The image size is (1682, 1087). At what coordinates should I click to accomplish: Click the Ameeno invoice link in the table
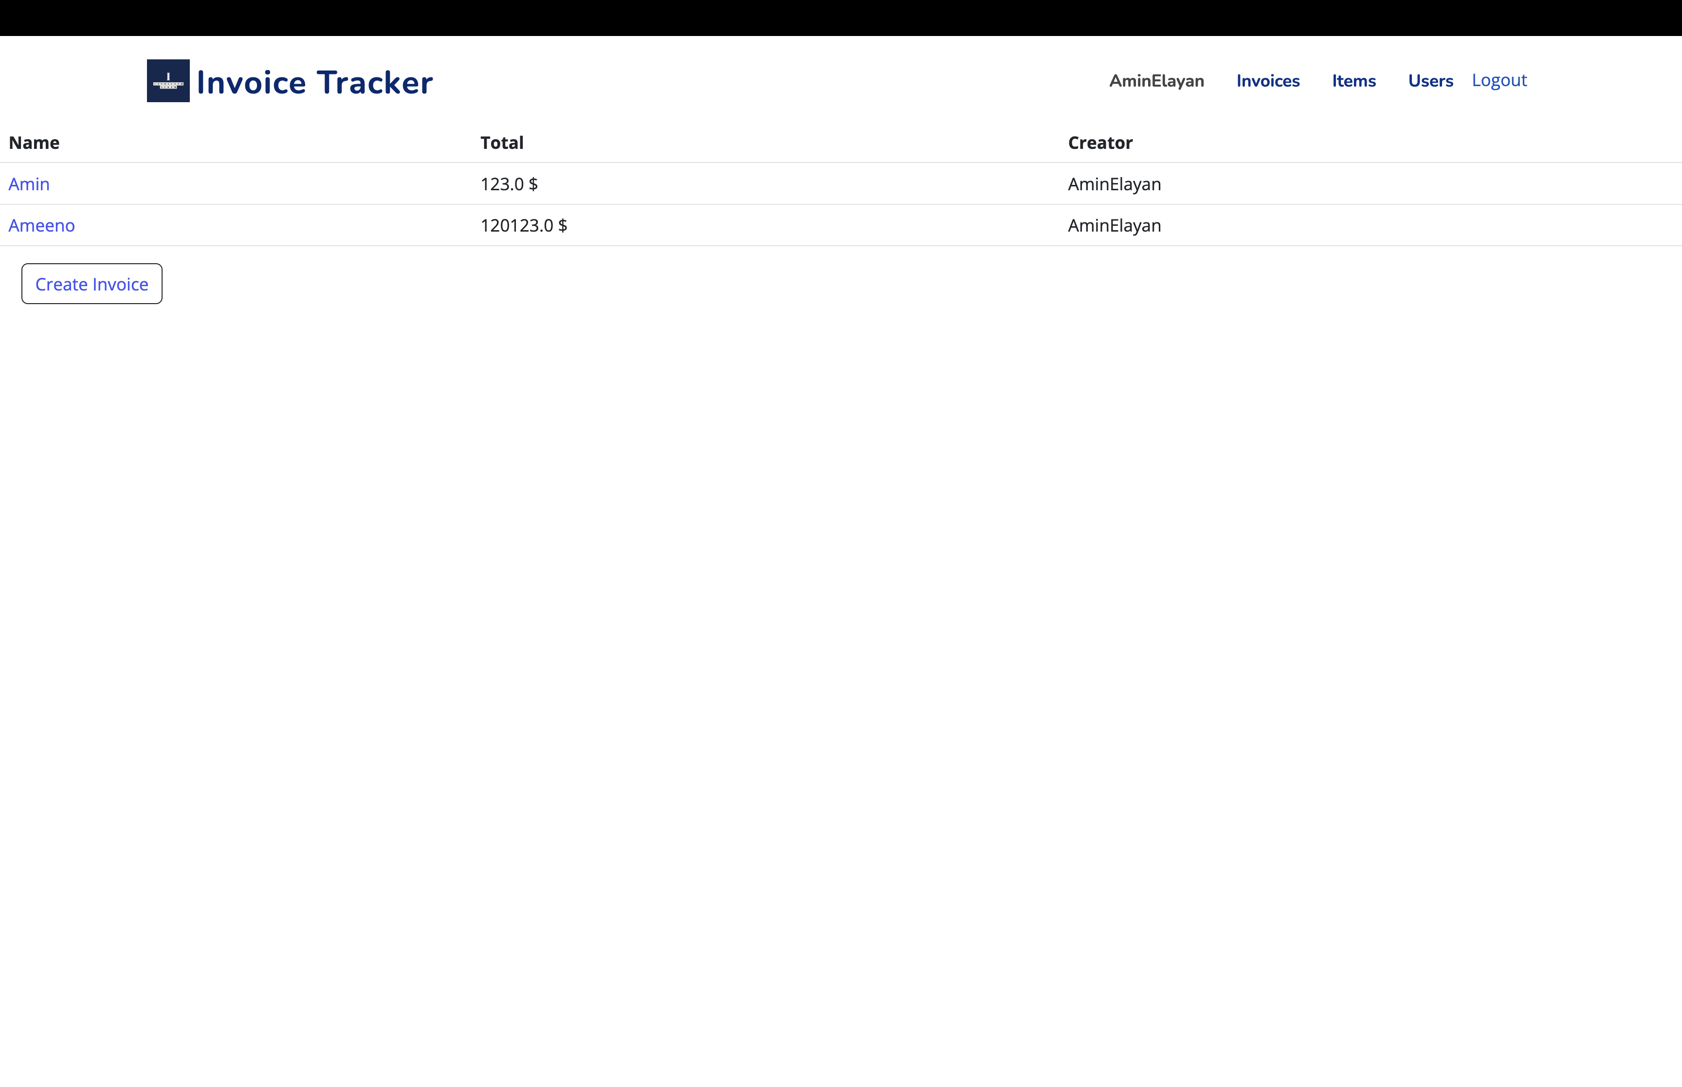click(x=42, y=225)
